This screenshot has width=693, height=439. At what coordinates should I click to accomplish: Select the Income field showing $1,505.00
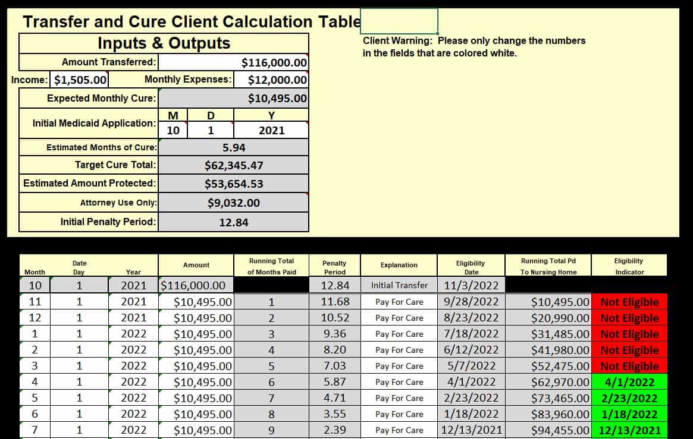point(80,80)
